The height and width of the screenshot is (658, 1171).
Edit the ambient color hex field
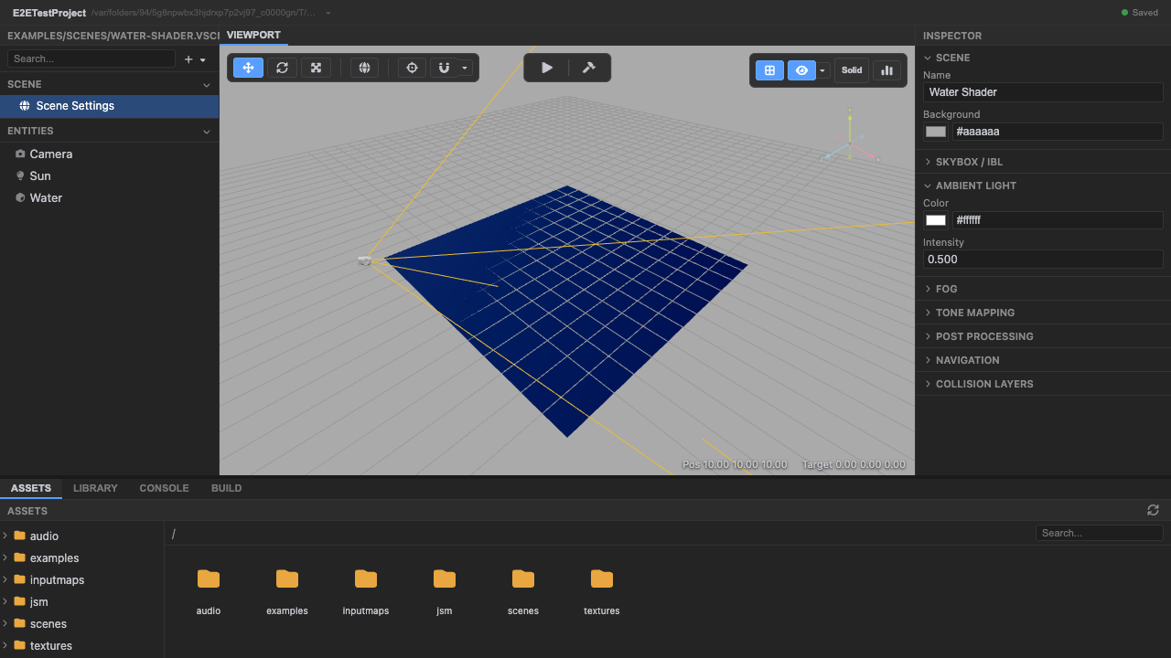click(1058, 220)
